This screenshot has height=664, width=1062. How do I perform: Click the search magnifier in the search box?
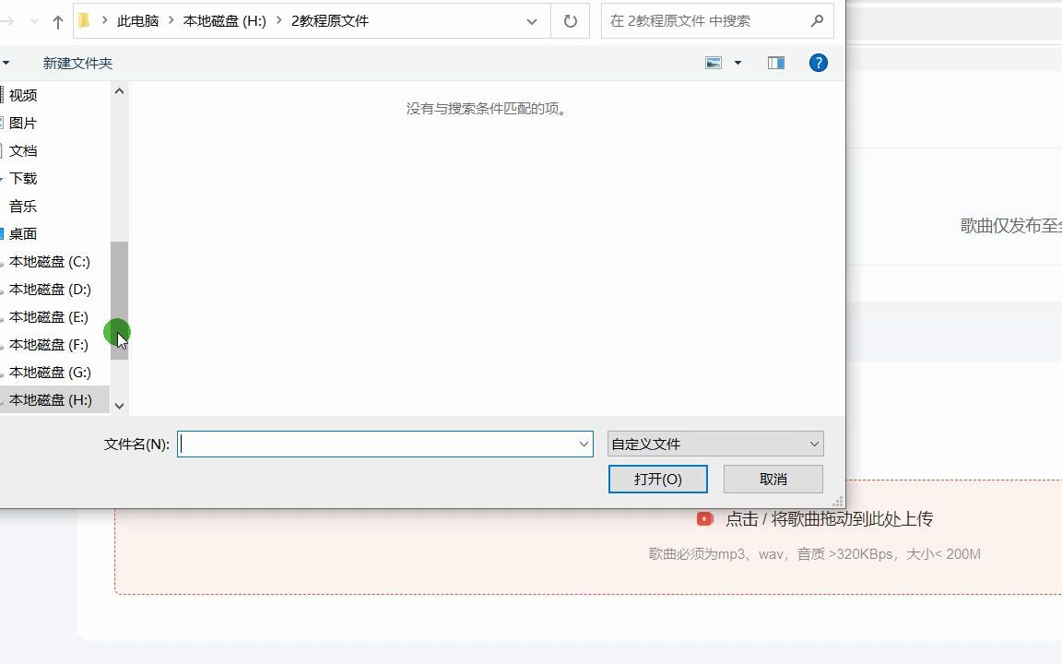[817, 20]
